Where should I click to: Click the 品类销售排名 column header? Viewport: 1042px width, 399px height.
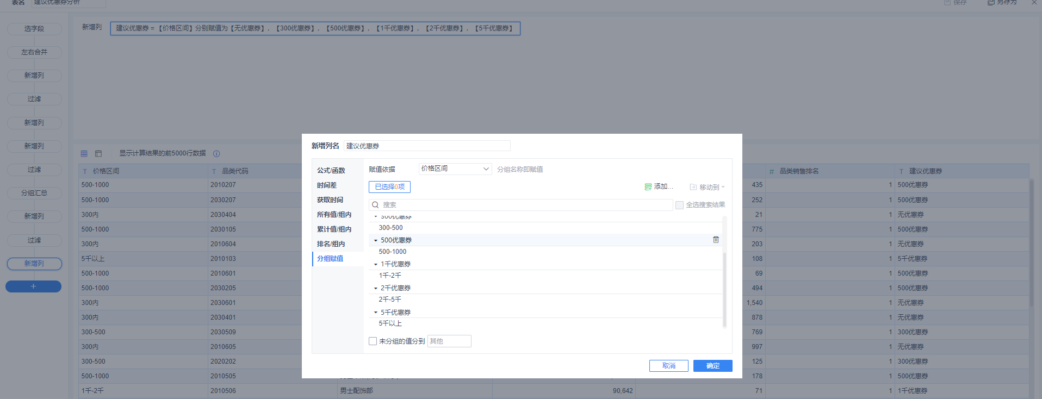pos(830,171)
